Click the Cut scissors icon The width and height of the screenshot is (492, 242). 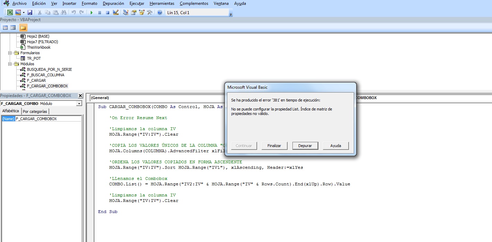click(x=40, y=12)
